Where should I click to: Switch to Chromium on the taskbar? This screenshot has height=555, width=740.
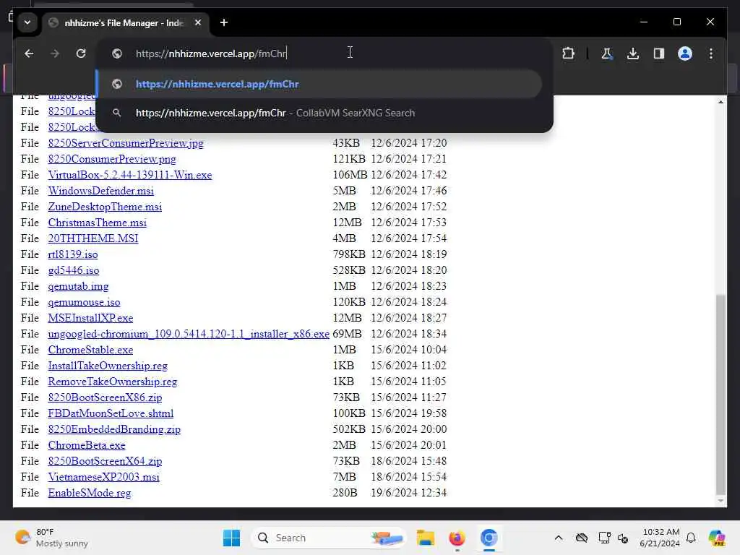[489, 538]
